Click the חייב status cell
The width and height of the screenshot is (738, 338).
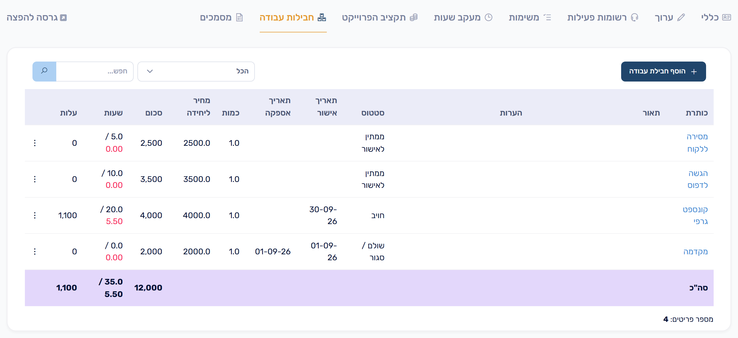point(378,215)
